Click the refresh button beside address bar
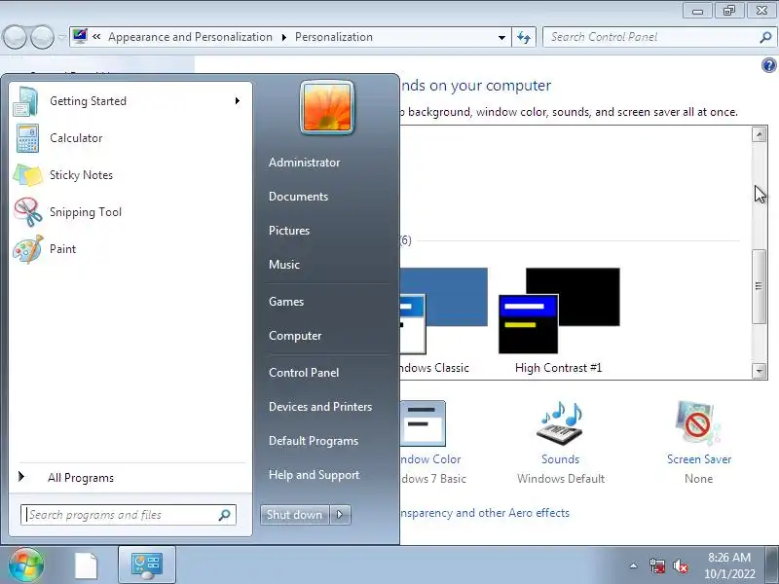Viewport: 779px width, 584px height. pyautogui.click(x=524, y=37)
